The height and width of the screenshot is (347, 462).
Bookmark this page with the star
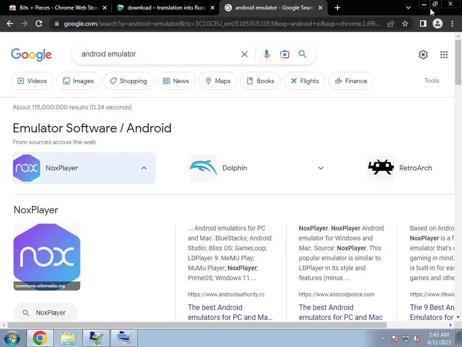(x=405, y=23)
